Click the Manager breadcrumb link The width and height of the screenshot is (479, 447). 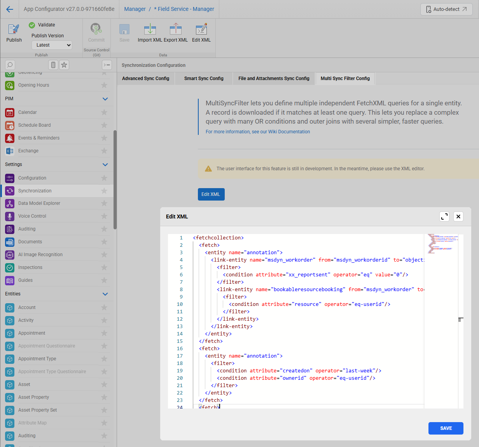[x=135, y=9]
